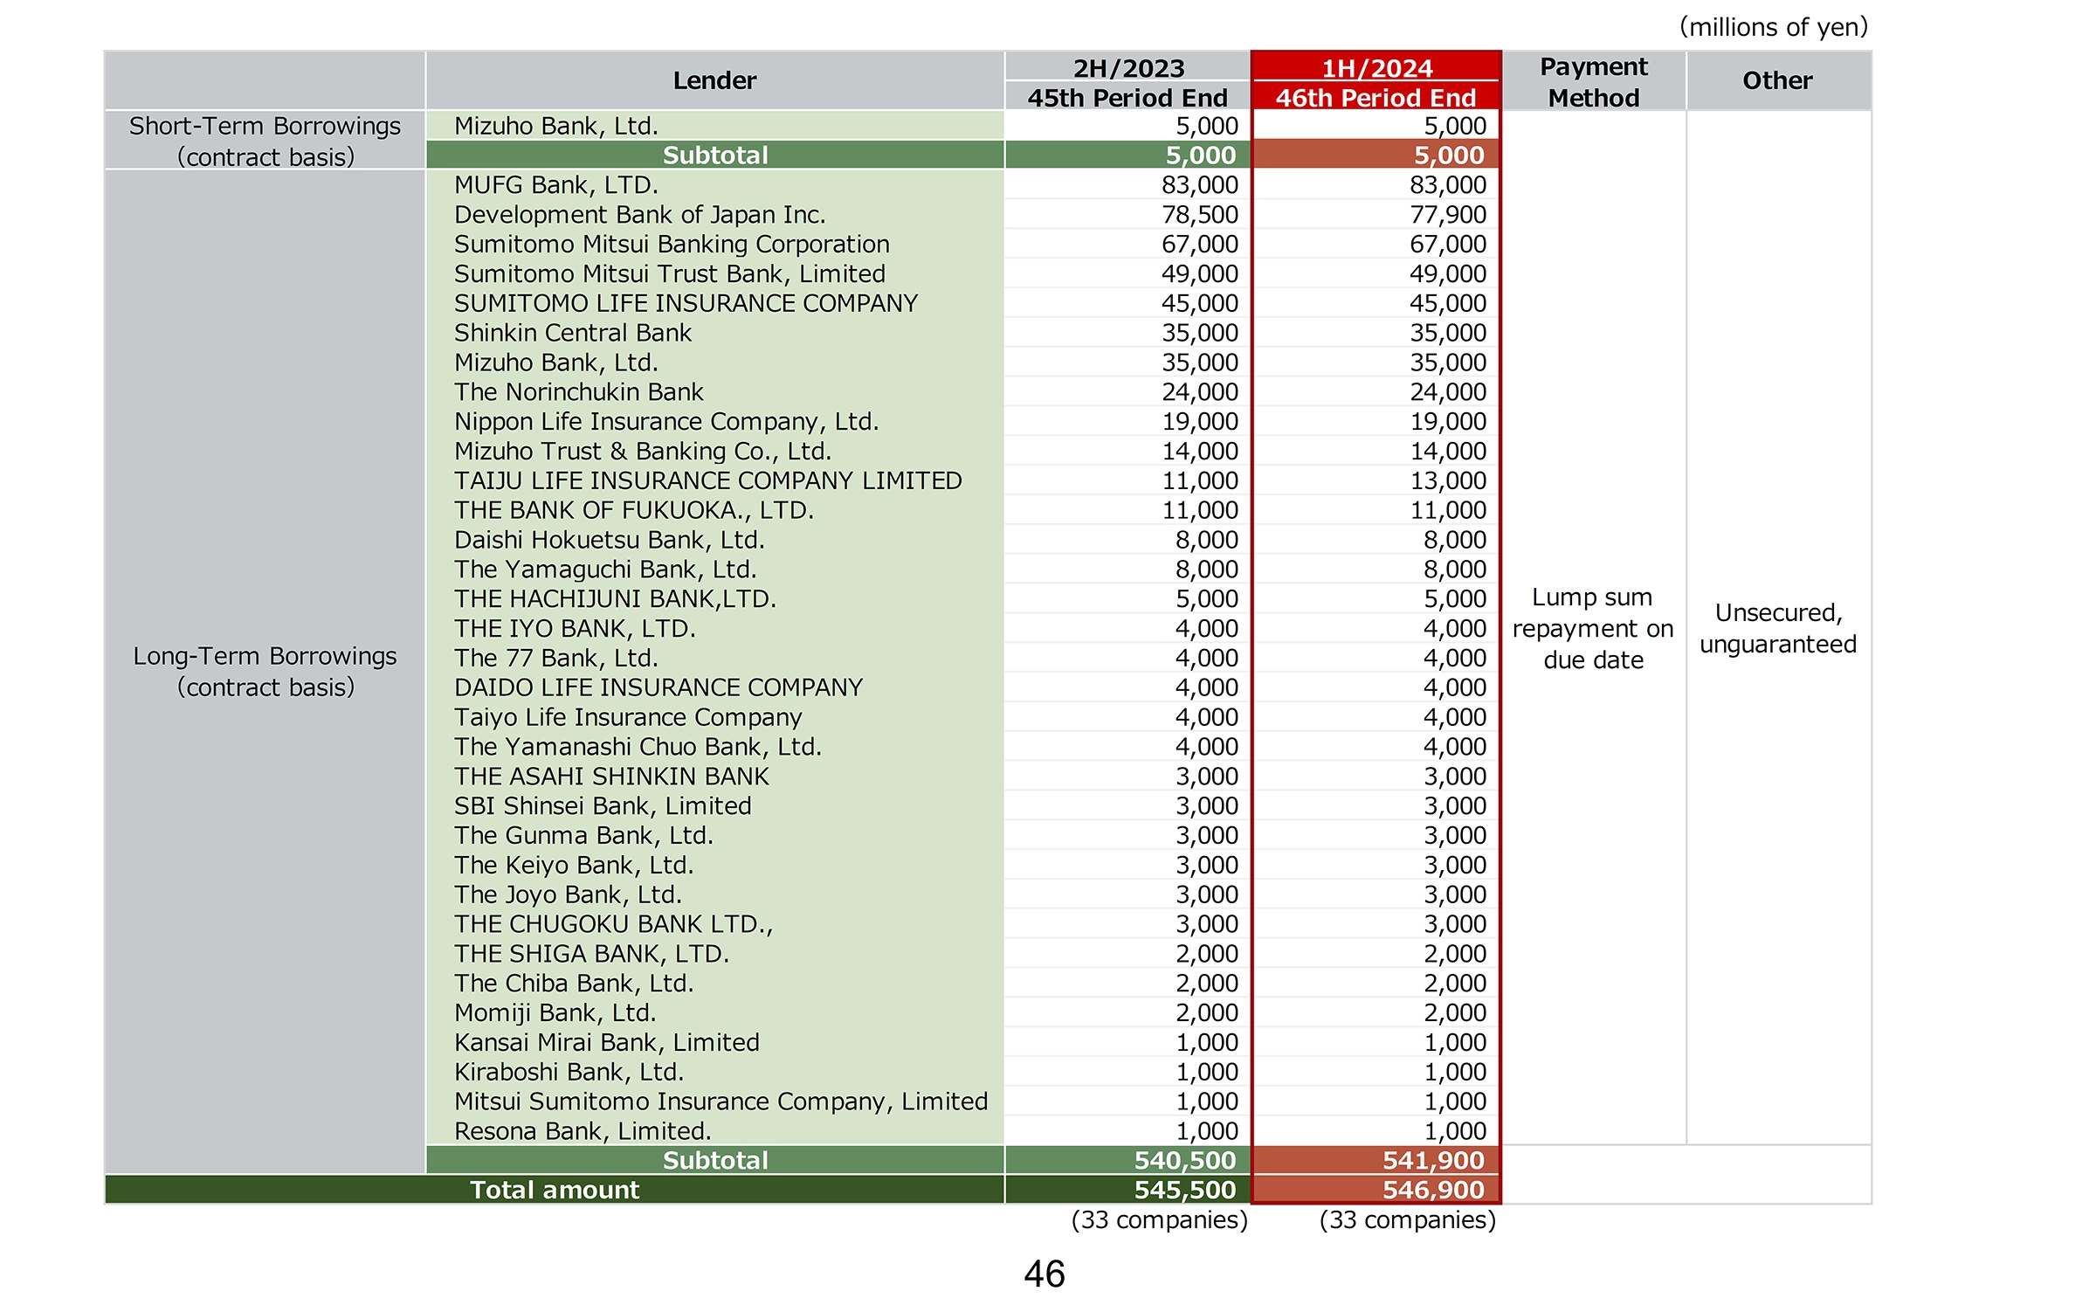Select The Yamaguchi Bank, Ltd.

pyautogui.click(x=604, y=570)
